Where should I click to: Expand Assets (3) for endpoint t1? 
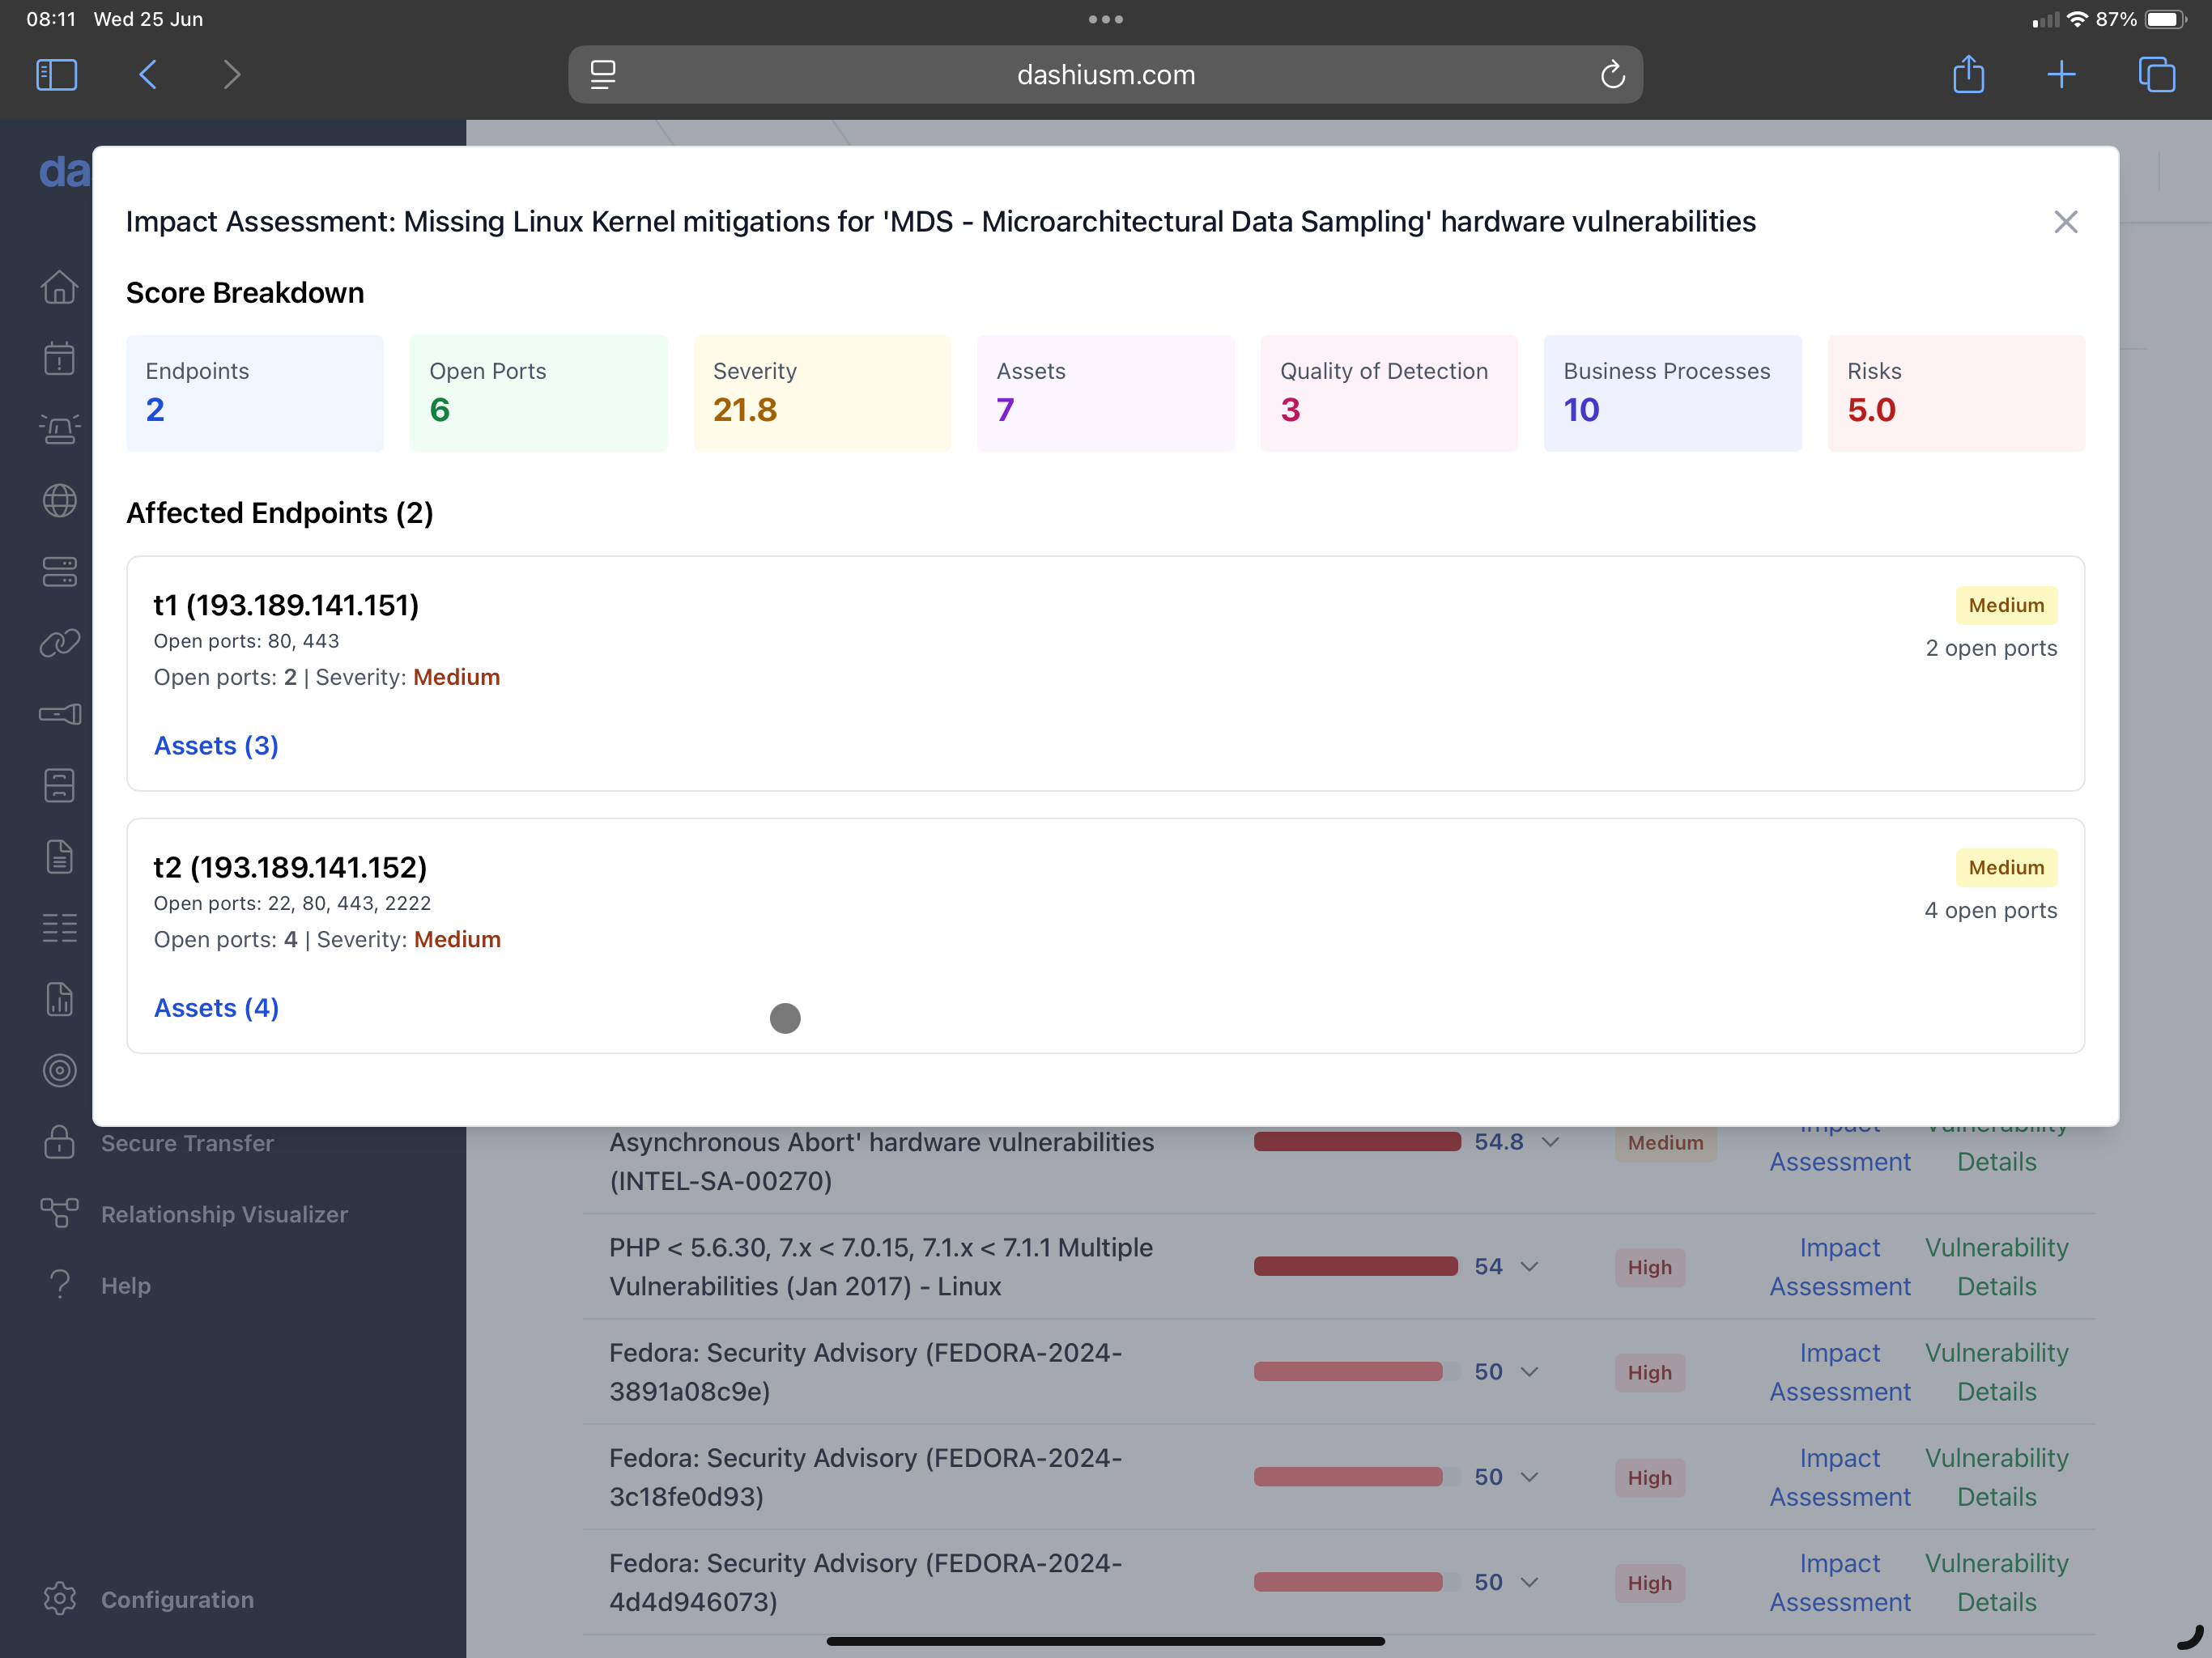click(216, 745)
